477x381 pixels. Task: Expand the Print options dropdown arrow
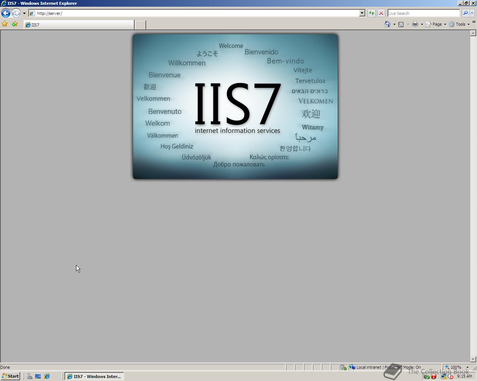(422, 24)
